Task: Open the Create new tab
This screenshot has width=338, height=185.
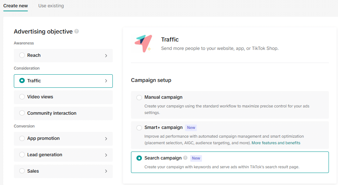Action: pyautogui.click(x=16, y=6)
